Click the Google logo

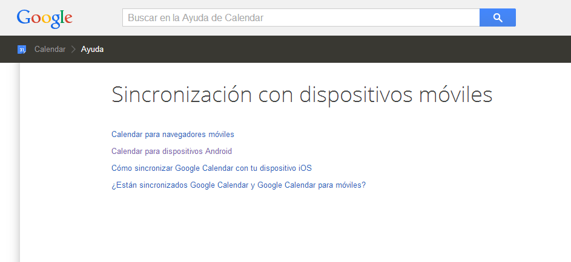pos(44,19)
